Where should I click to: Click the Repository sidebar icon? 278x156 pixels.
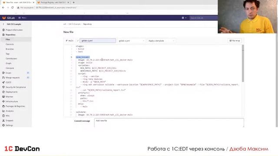click(3, 35)
